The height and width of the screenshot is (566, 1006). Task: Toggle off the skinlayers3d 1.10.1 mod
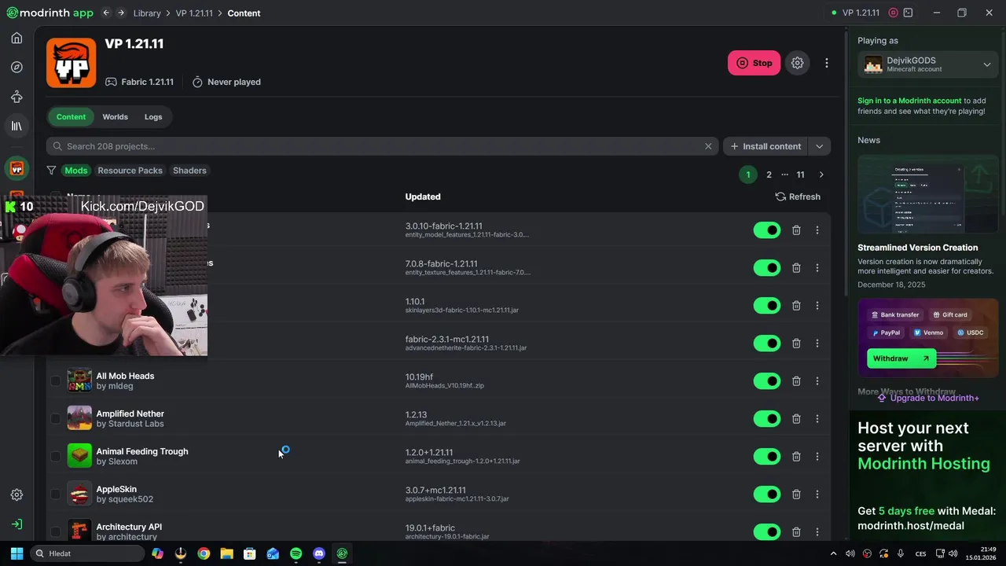coord(767,306)
